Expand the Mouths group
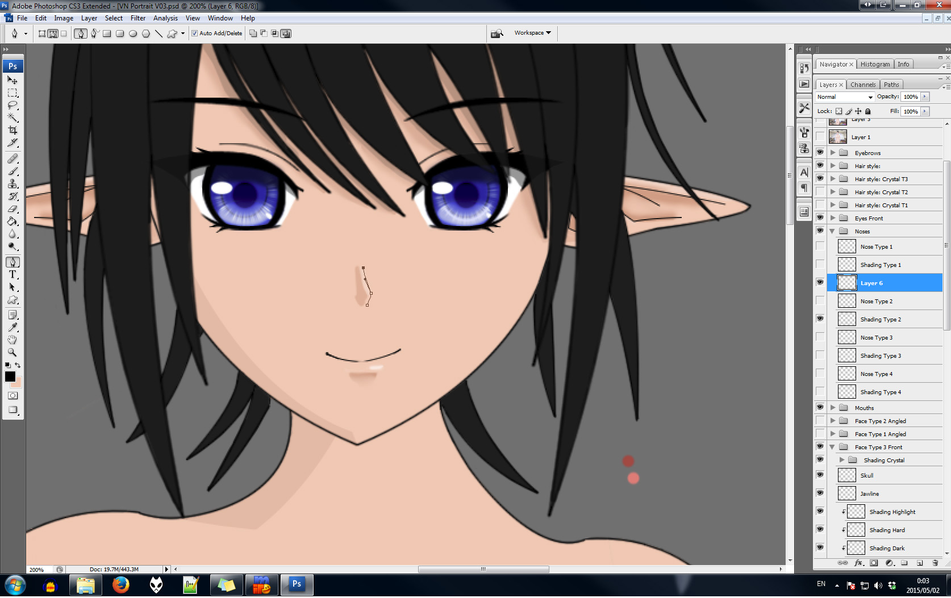 pyautogui.click(x=833, y=408)
